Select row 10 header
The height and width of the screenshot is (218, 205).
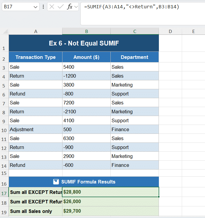coord(4,129)
